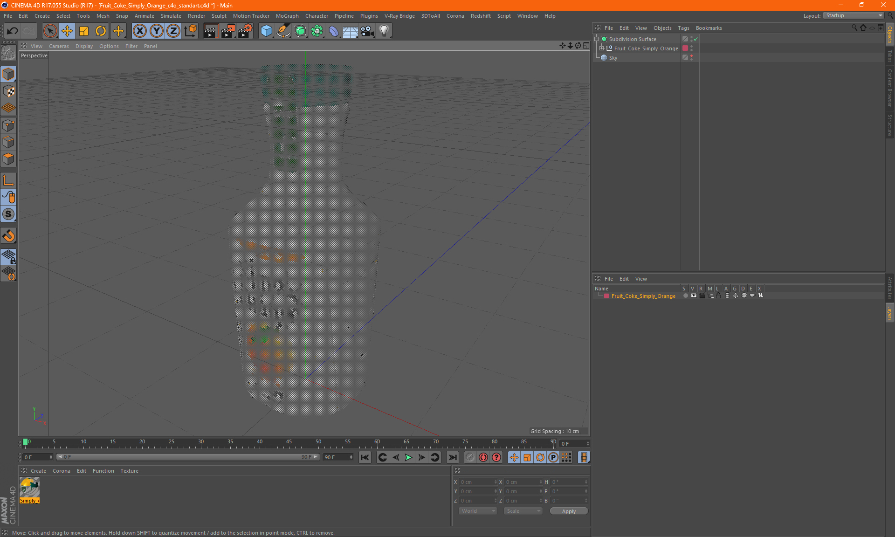Screen dimensions: 895x537
Task: Collapse the Subdivision Surface tree node
Action: point(597,39)
